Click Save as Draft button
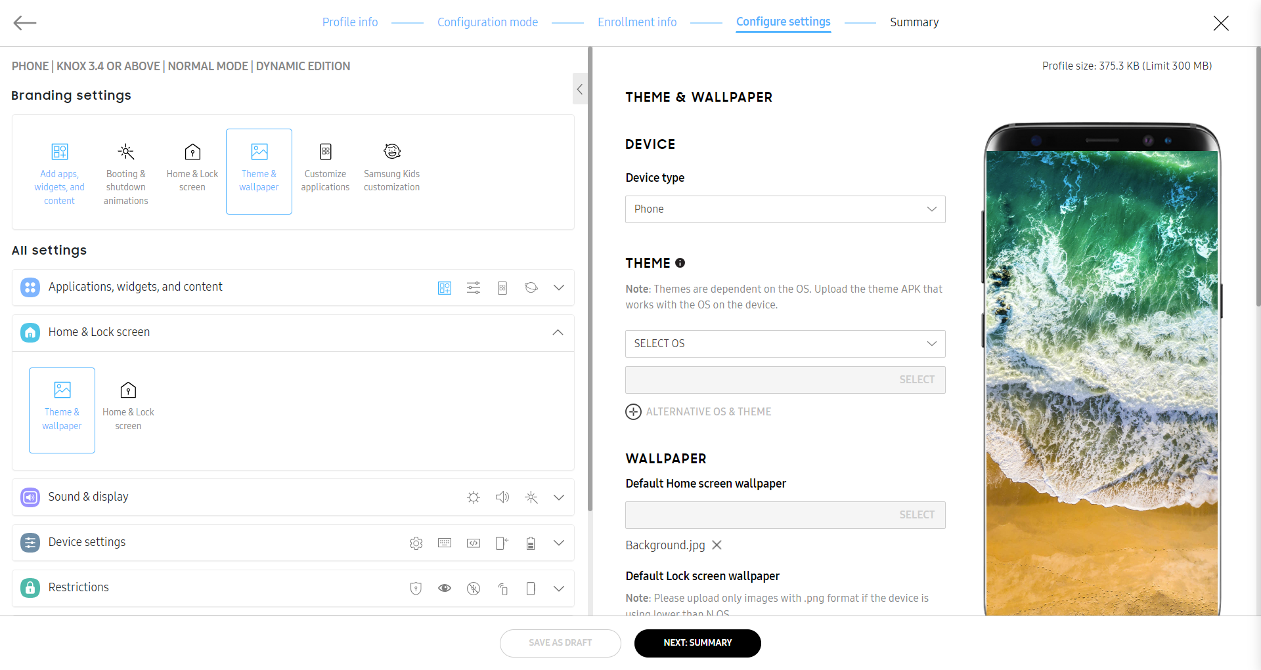1261x670 pixels. click(x=560, y=643)
